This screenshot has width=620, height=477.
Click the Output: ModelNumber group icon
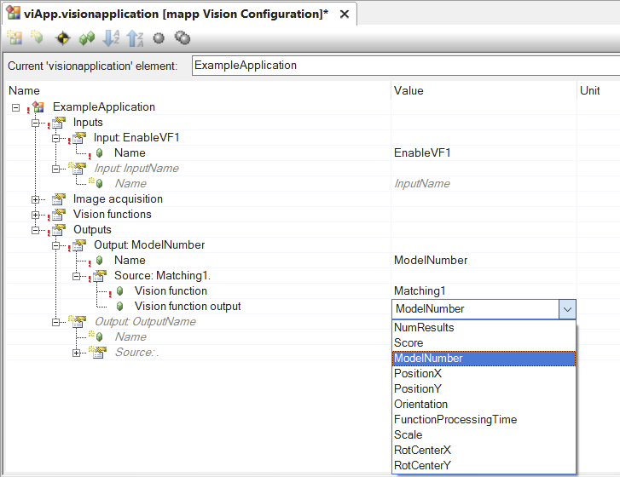[x=79, y=245]
